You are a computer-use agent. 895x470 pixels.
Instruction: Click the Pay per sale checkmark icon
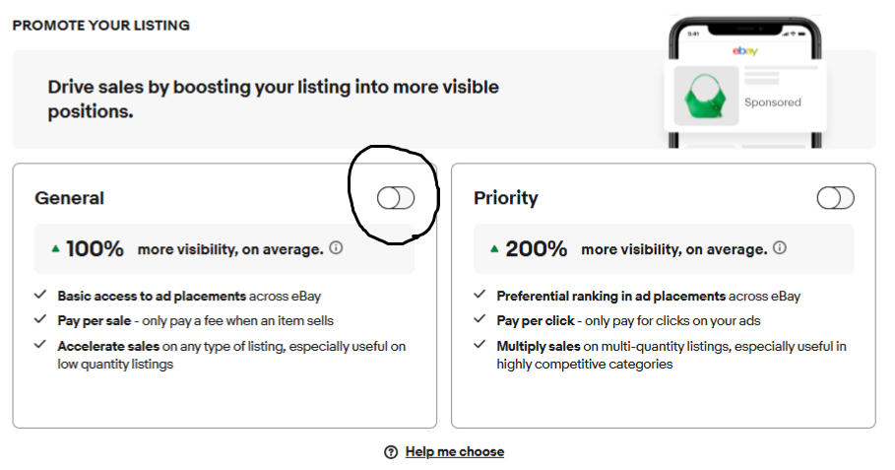point(40,318)
